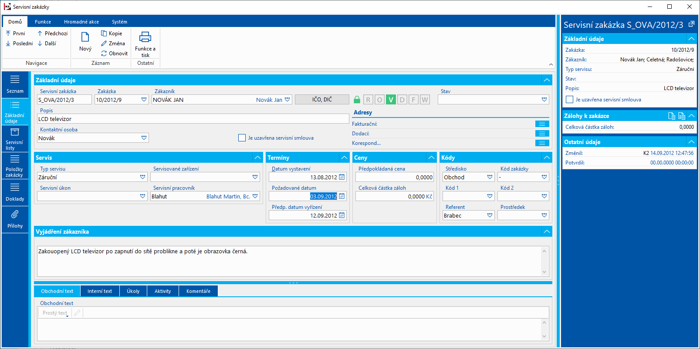
Task: Toggle the D status flag
Action: 402,100
